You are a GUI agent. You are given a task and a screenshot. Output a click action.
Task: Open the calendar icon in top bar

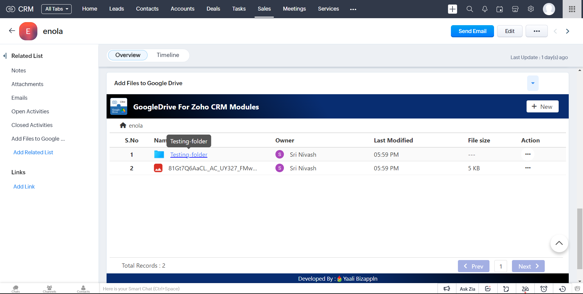[499, 9]
